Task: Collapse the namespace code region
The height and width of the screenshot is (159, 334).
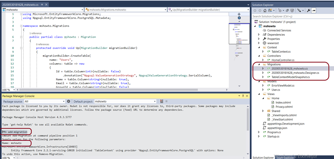Action: 21,26
